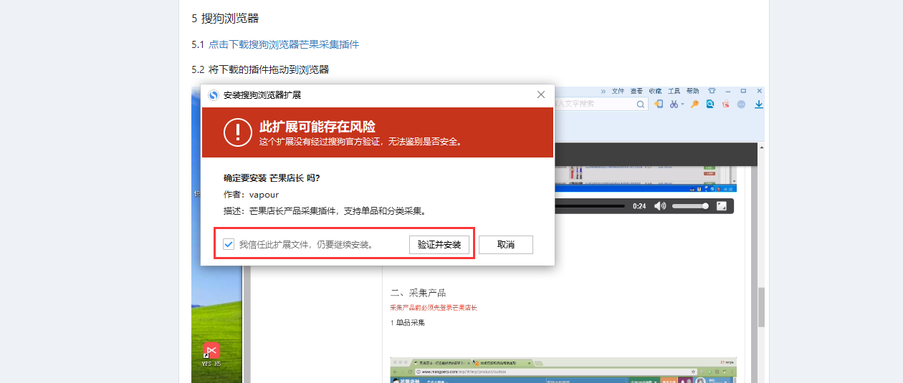Image resolution: width=903 pixels, height=383 pixels.
Task: Click the video progress bar next to 0:24
Action: pyautogui.click(x=589, y=206)
